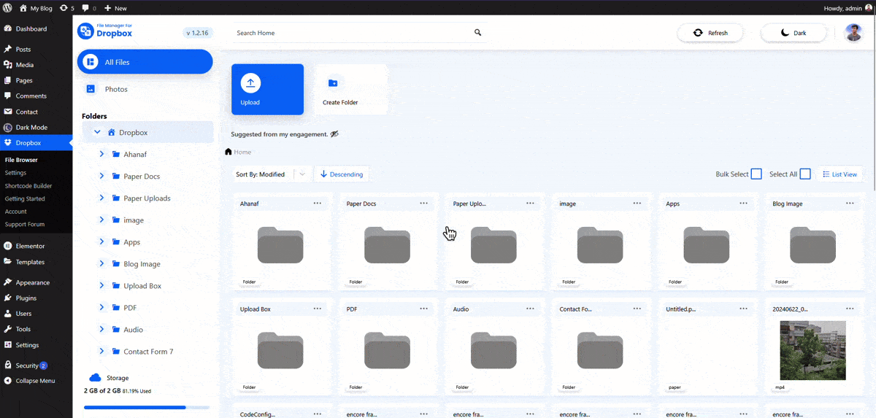Open three-dot menu on Apps folder card
This screenshot has width=876, height=418.
[744, 204]
